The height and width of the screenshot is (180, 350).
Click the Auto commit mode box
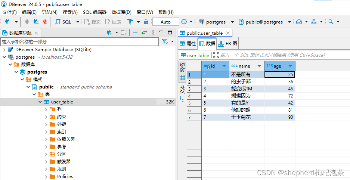(165, 22)
